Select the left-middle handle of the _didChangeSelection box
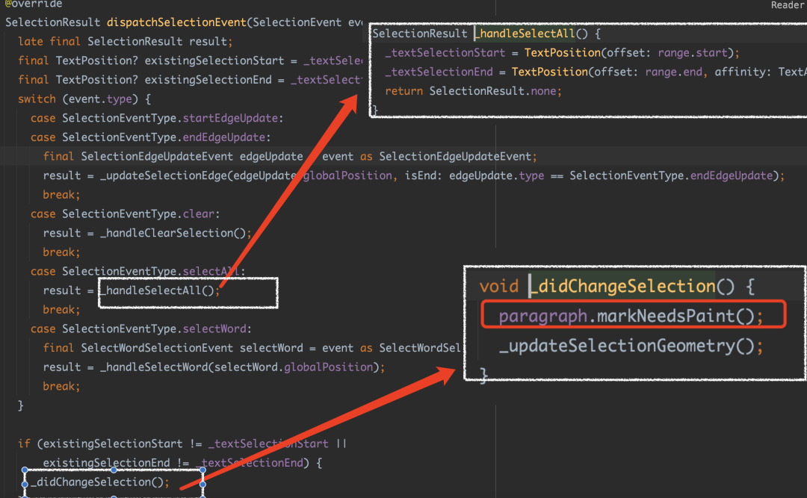 (25, 484)
